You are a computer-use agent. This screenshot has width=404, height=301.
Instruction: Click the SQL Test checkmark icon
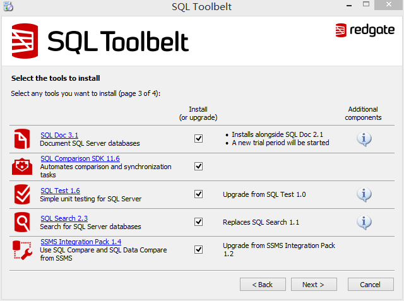click(22, 194)
